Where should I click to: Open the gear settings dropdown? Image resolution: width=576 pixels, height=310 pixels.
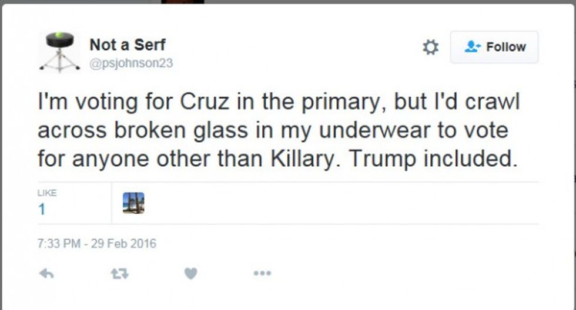[x=431, y=48]
